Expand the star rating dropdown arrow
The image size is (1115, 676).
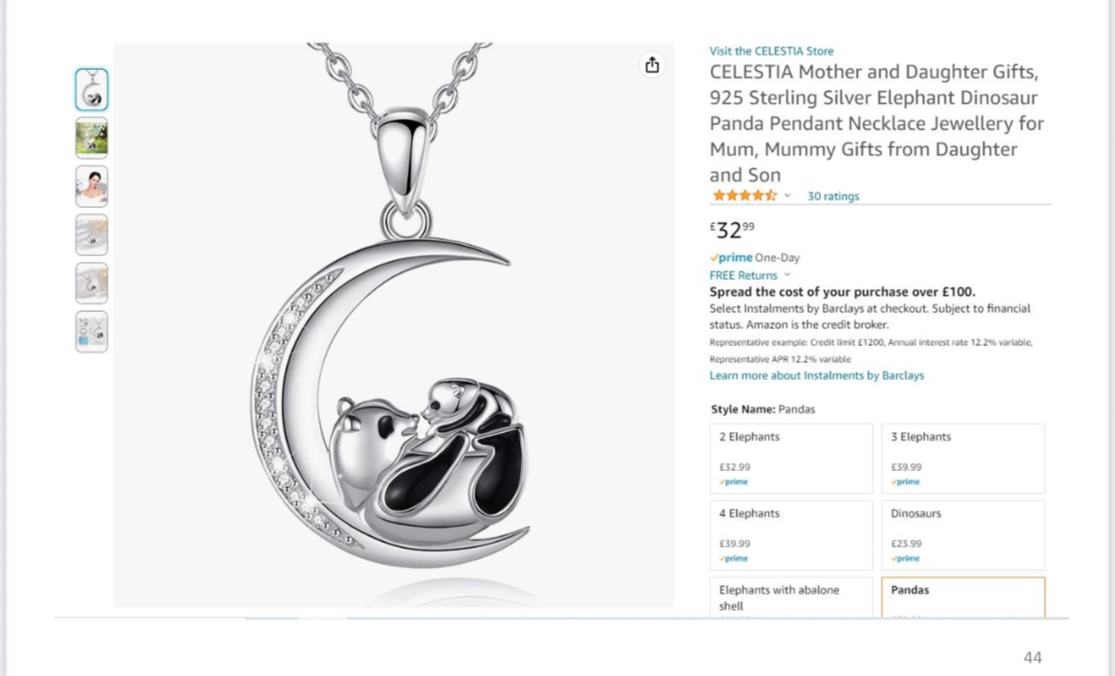pyautogui.click(x=787, y=196)
